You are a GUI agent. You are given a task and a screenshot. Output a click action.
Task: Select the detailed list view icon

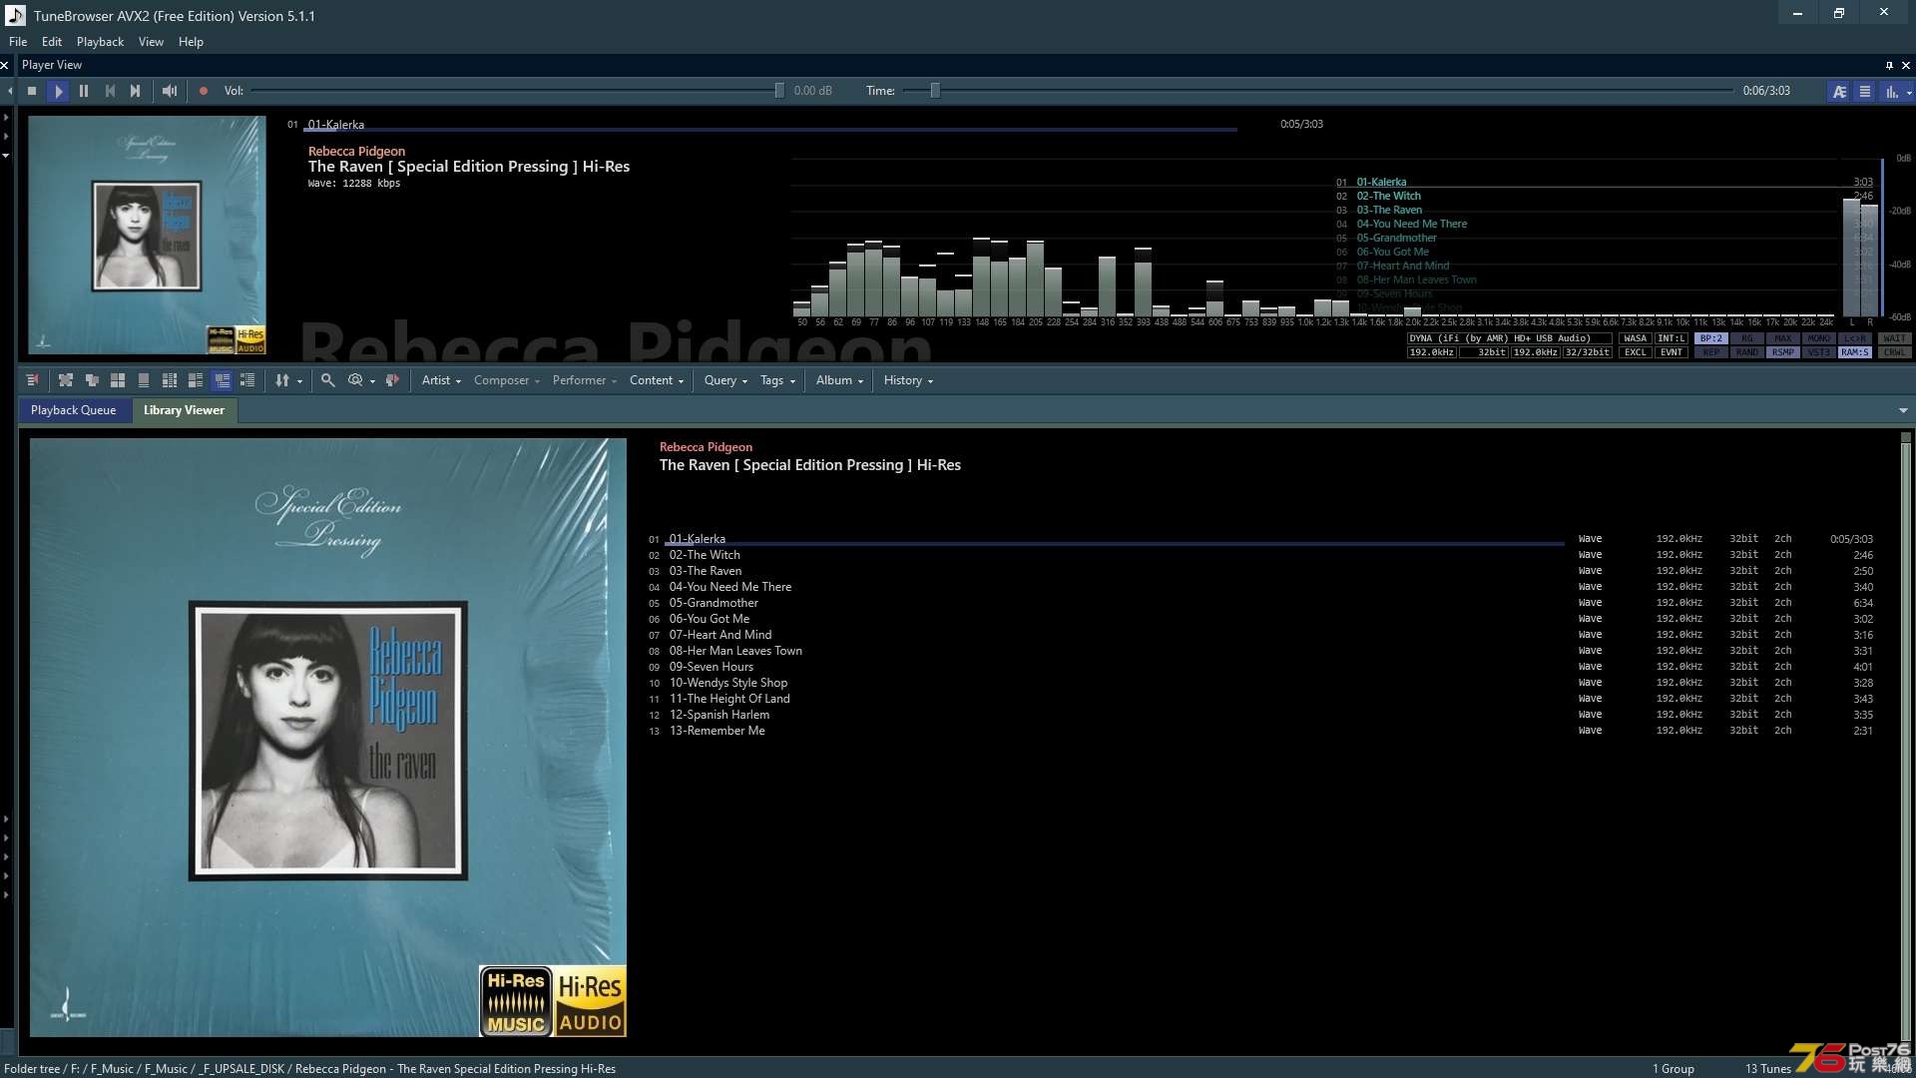click(x=247, y=380)
